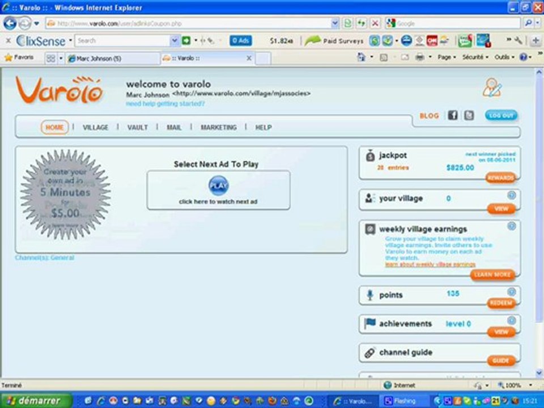Switch to the Marc Johnson (5) tab
The image size is (544, 408).
pyautogui.click(x=112, y=58)
